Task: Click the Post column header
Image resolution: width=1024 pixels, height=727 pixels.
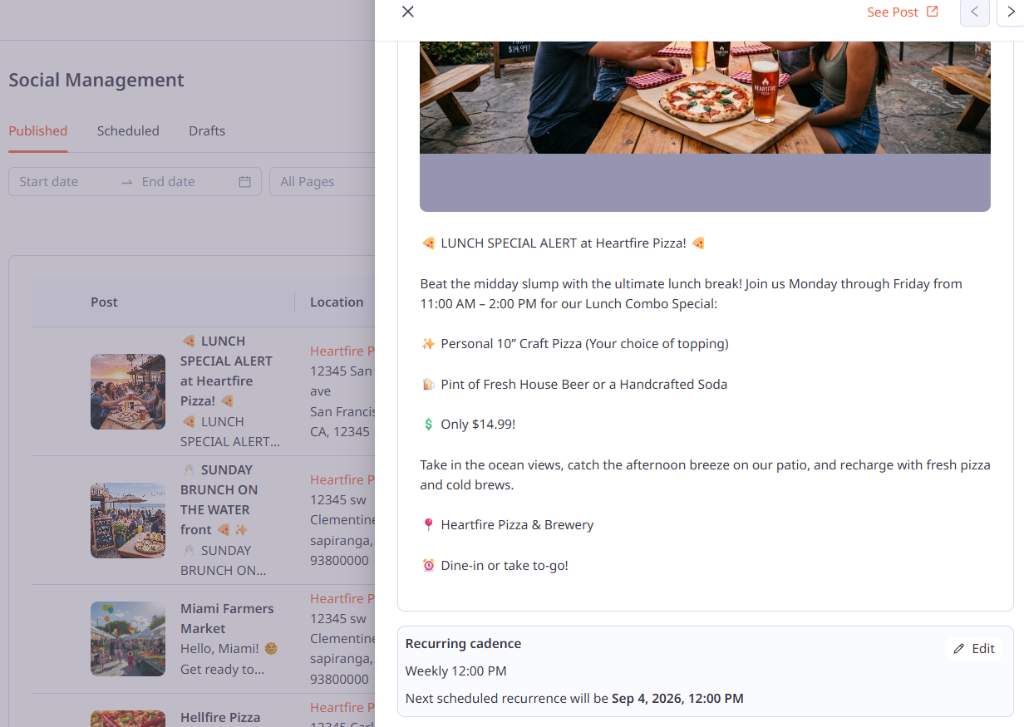Action: click(x=105, y=302)
